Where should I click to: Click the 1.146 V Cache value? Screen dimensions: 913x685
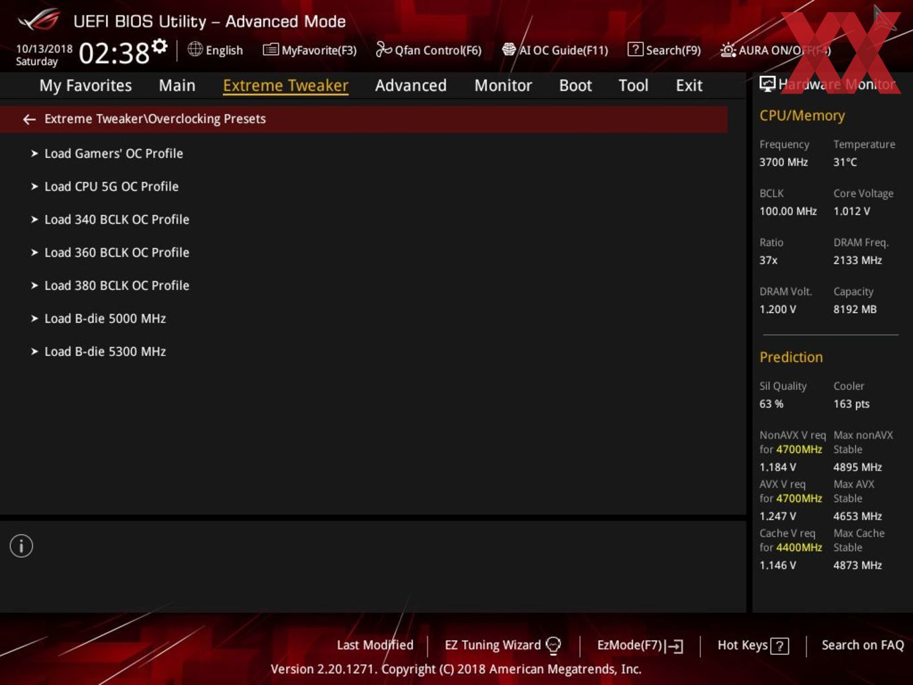tap(777, 565)
